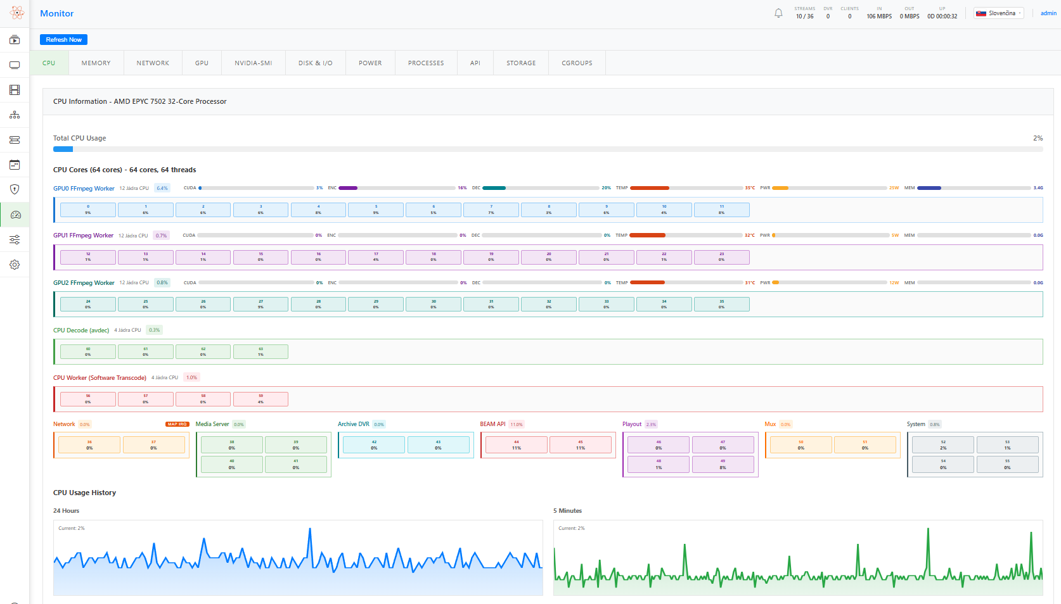
Task: Click CPU core 27 tile
Action: tap(260, 305)
